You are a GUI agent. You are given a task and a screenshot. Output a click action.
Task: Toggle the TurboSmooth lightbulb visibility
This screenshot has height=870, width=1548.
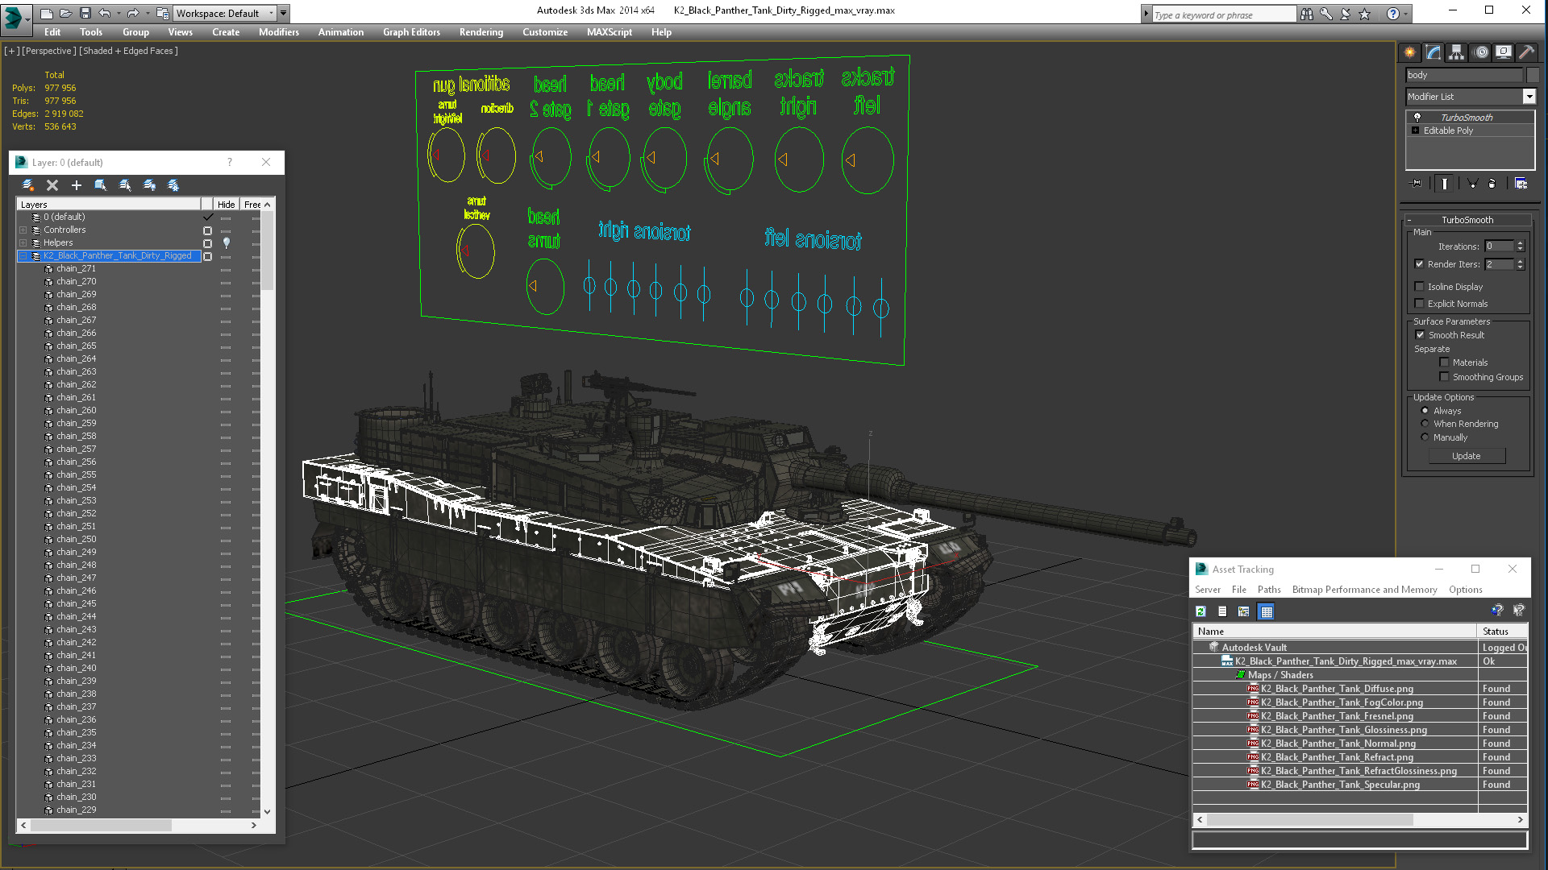1417,118
